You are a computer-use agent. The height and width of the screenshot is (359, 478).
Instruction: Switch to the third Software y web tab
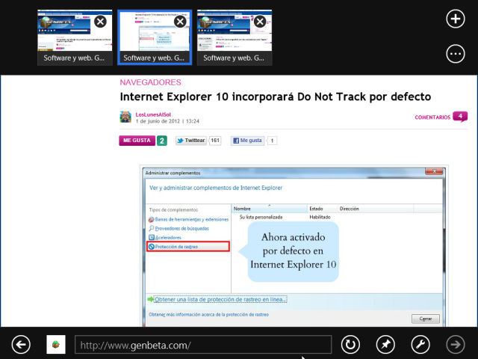point(235,37)
